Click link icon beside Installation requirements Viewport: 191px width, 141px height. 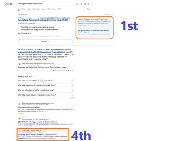click(37, 24)
